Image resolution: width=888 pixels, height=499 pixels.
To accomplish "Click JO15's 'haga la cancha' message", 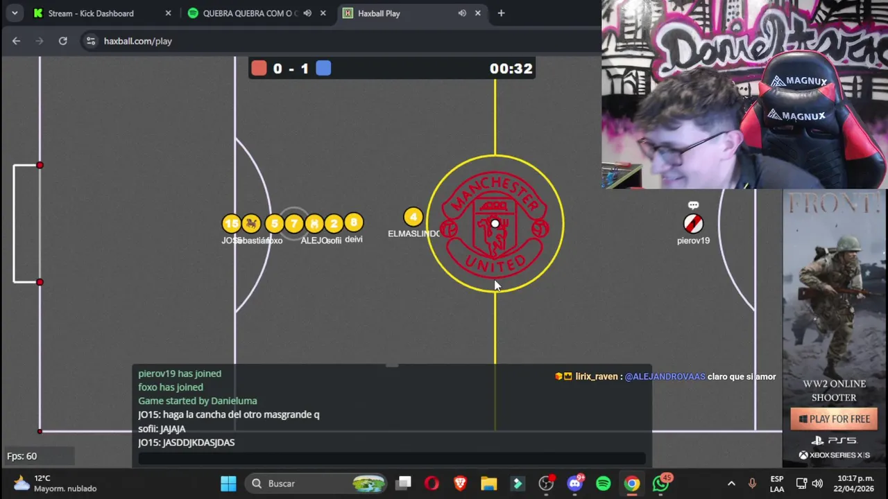I will (x=229, y=414).
